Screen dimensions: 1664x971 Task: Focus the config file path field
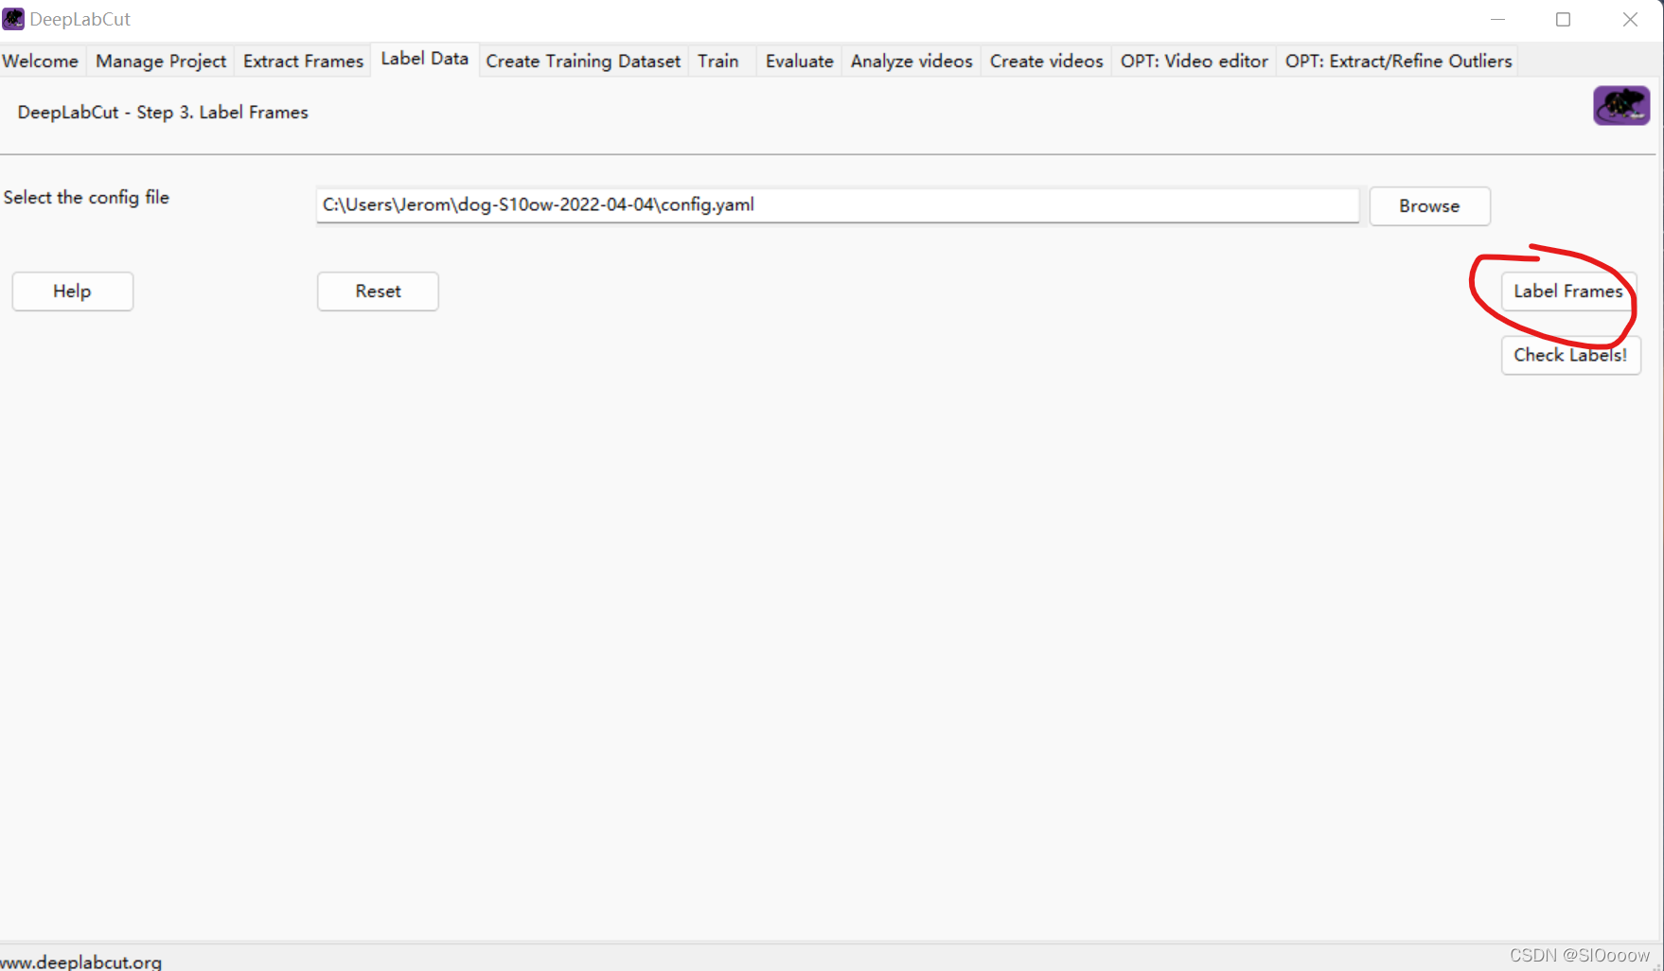click(x=838, y=205)
